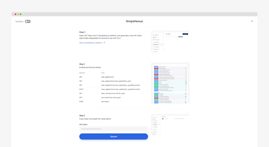Open the Step 2 permissions list thumbnail

click(x=170, y=83)
